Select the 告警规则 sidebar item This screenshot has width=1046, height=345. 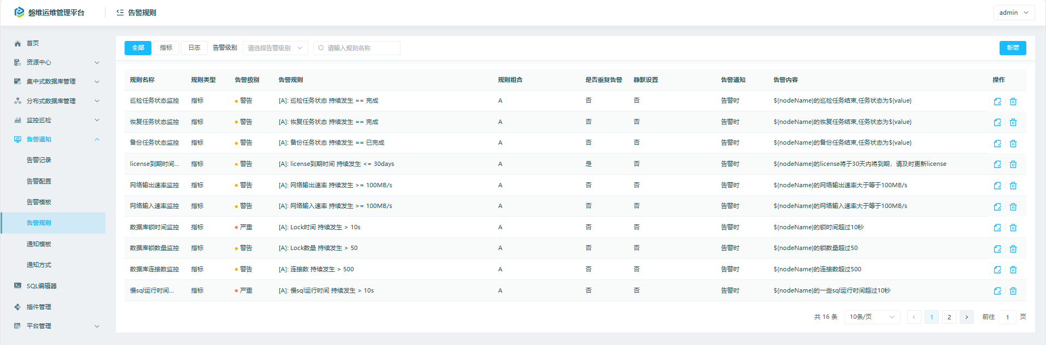(x=53, y=223)
